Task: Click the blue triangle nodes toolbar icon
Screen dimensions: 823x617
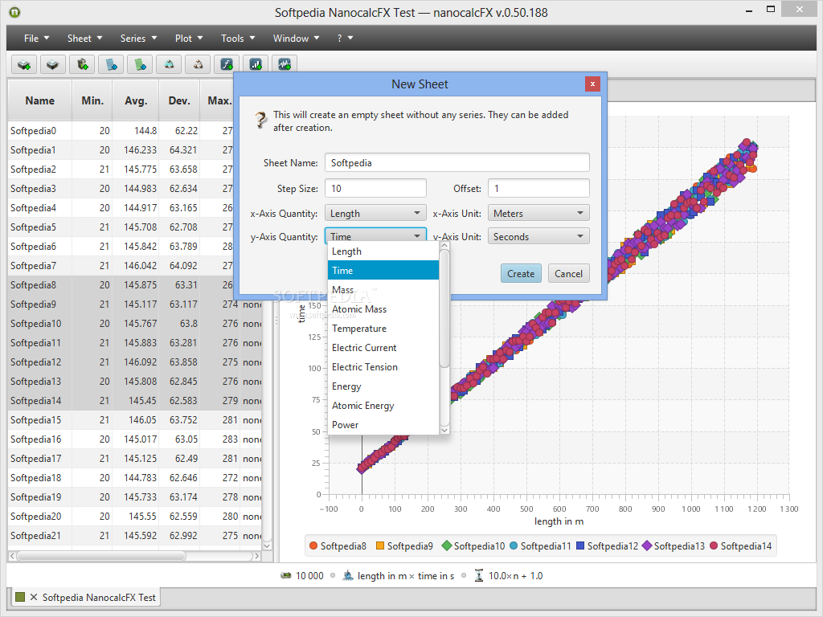Action: coord(169,64)
